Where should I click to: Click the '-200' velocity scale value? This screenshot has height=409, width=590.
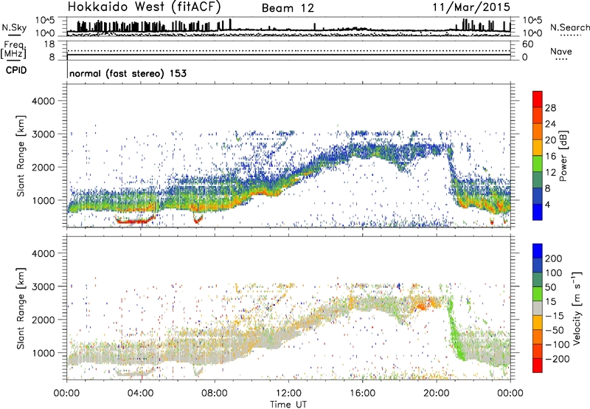click(x=558, y=359)
